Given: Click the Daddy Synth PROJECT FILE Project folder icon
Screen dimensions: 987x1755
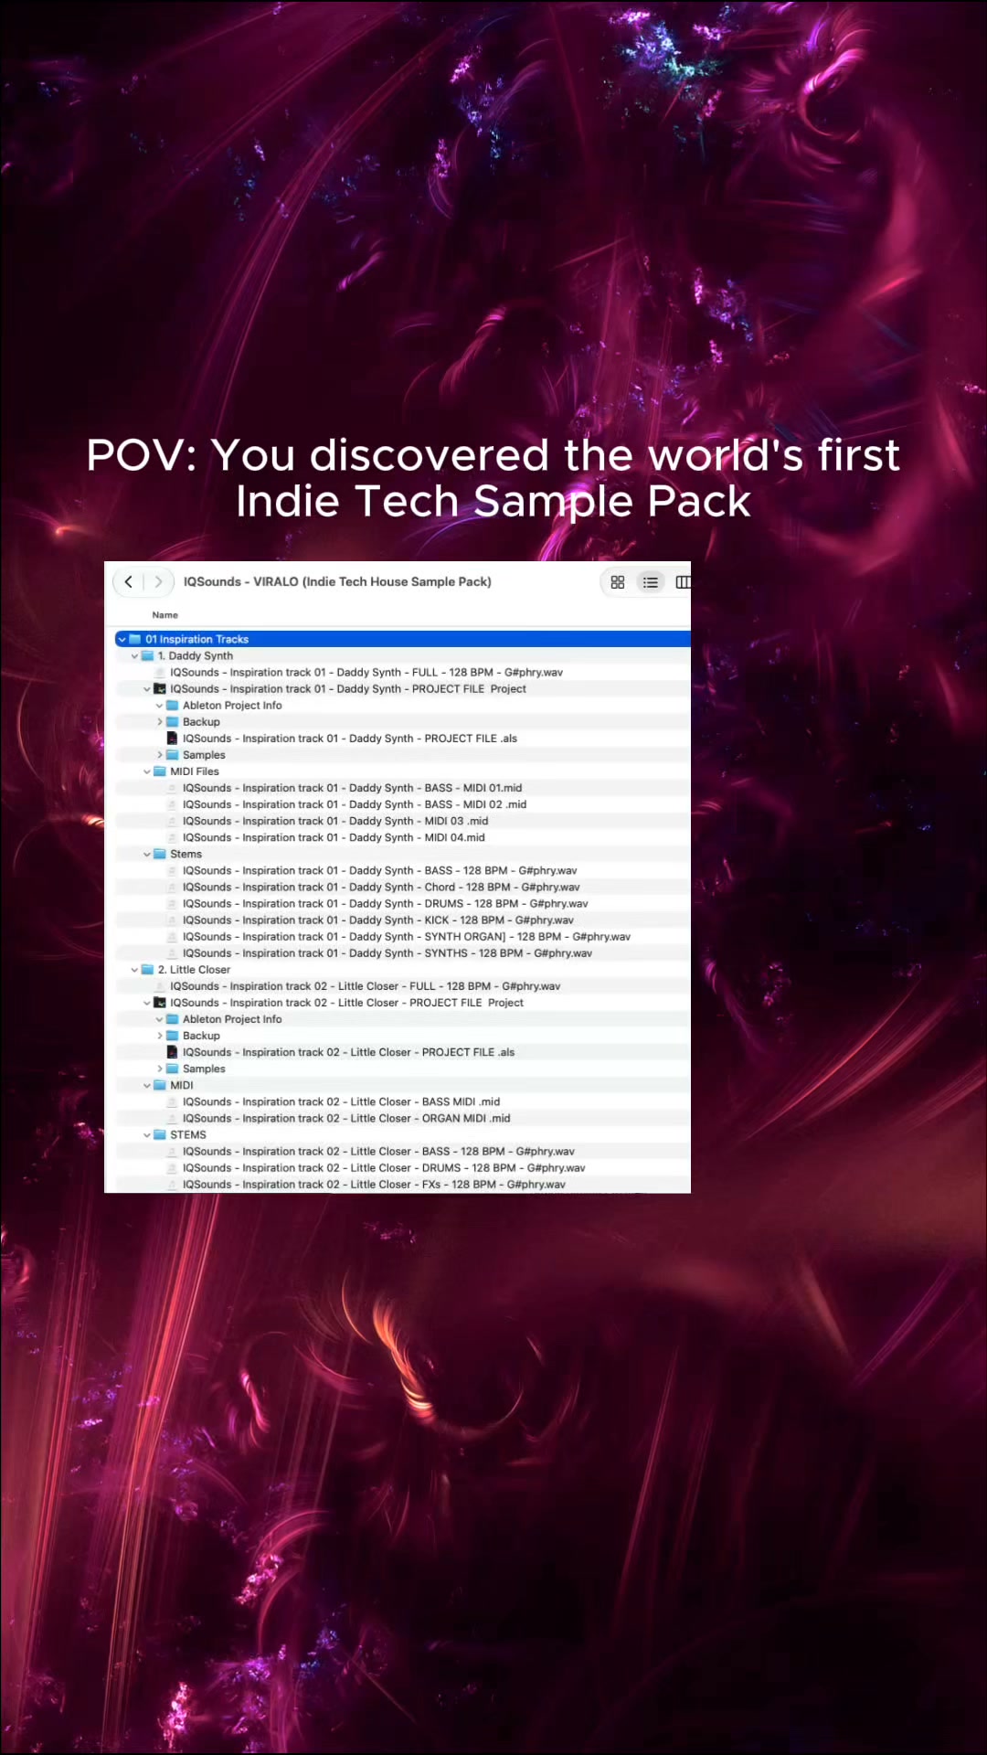Looking at the screenshot, I should 160,688.
